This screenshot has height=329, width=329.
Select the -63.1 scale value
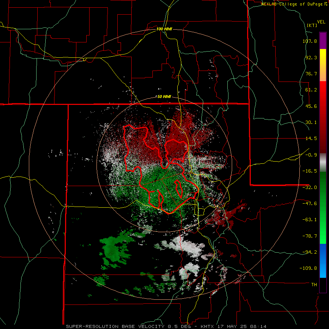click(x=310, y=220)
